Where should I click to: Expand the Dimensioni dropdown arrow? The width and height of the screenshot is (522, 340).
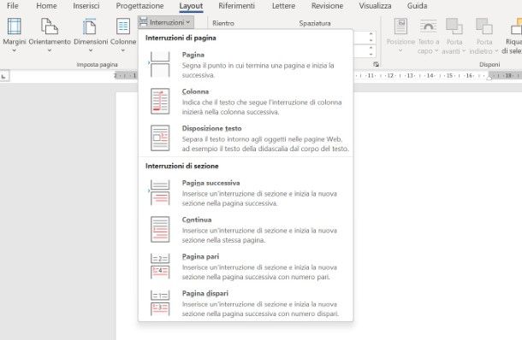[90, 50]
